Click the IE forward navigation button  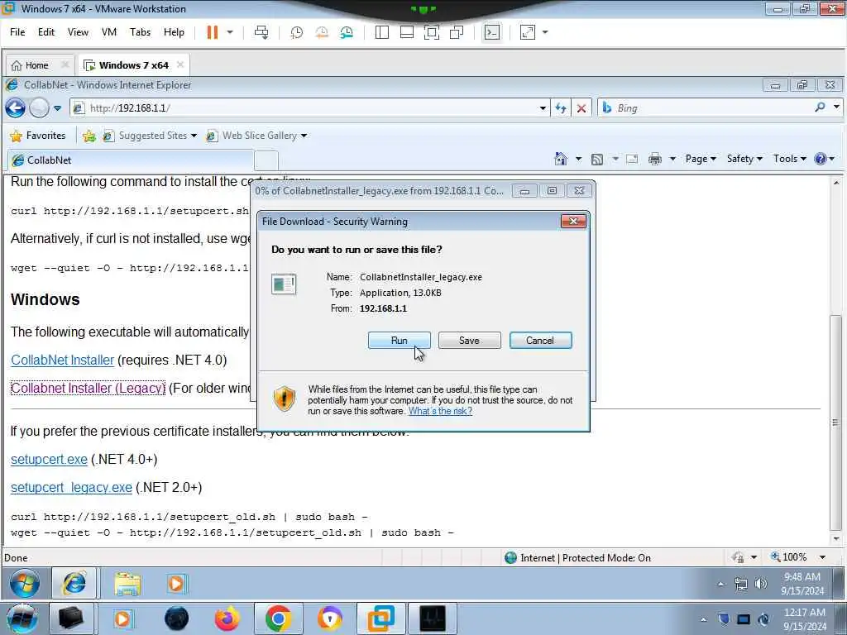point(39,108)
